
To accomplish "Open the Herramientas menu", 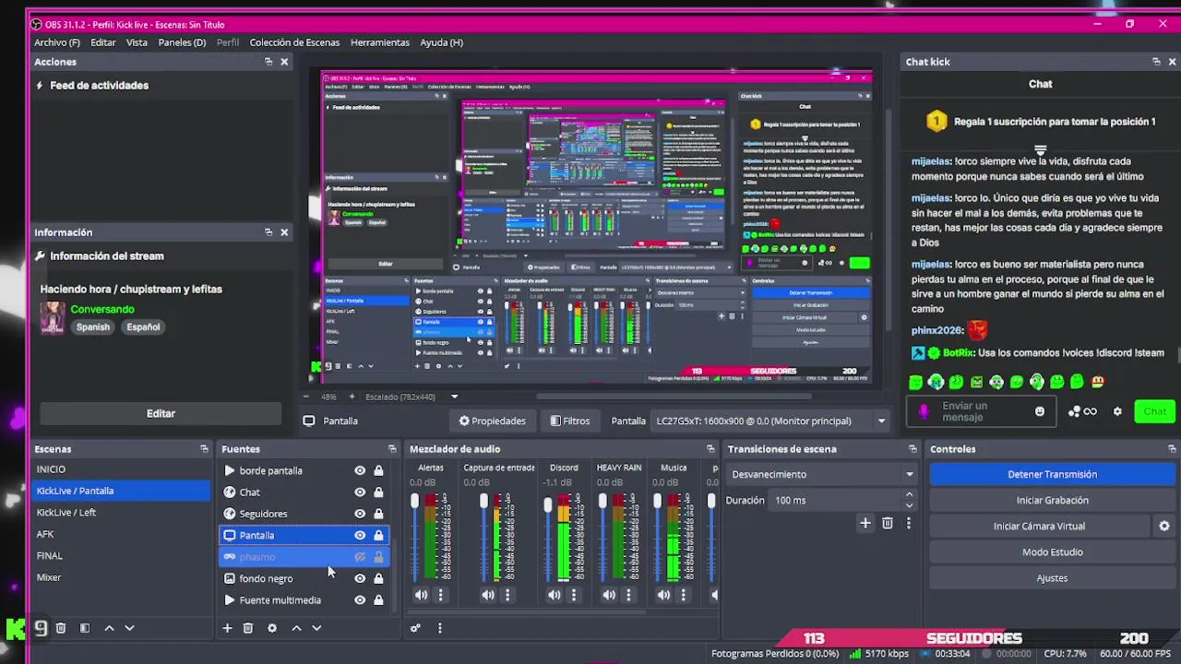I will pos(380,42).
